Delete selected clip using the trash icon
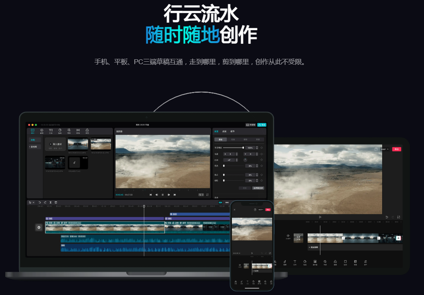Screen dimensions: 424x295 (x=55, y=202)
